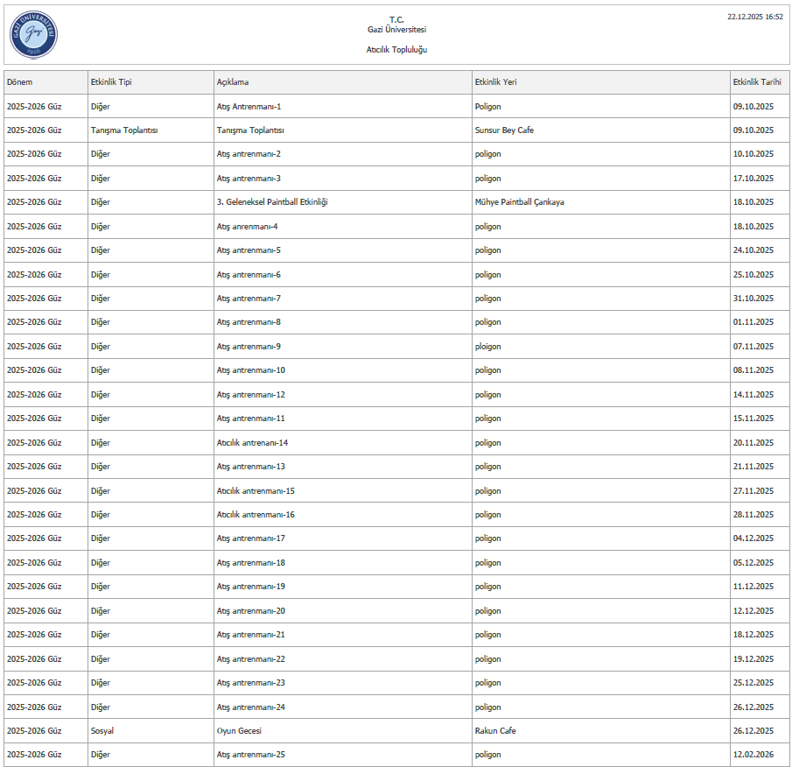Click the report timestamp 22.12.2025 16:52
The width and height of the screenshot is (792, 767).
tap(754, 17)
